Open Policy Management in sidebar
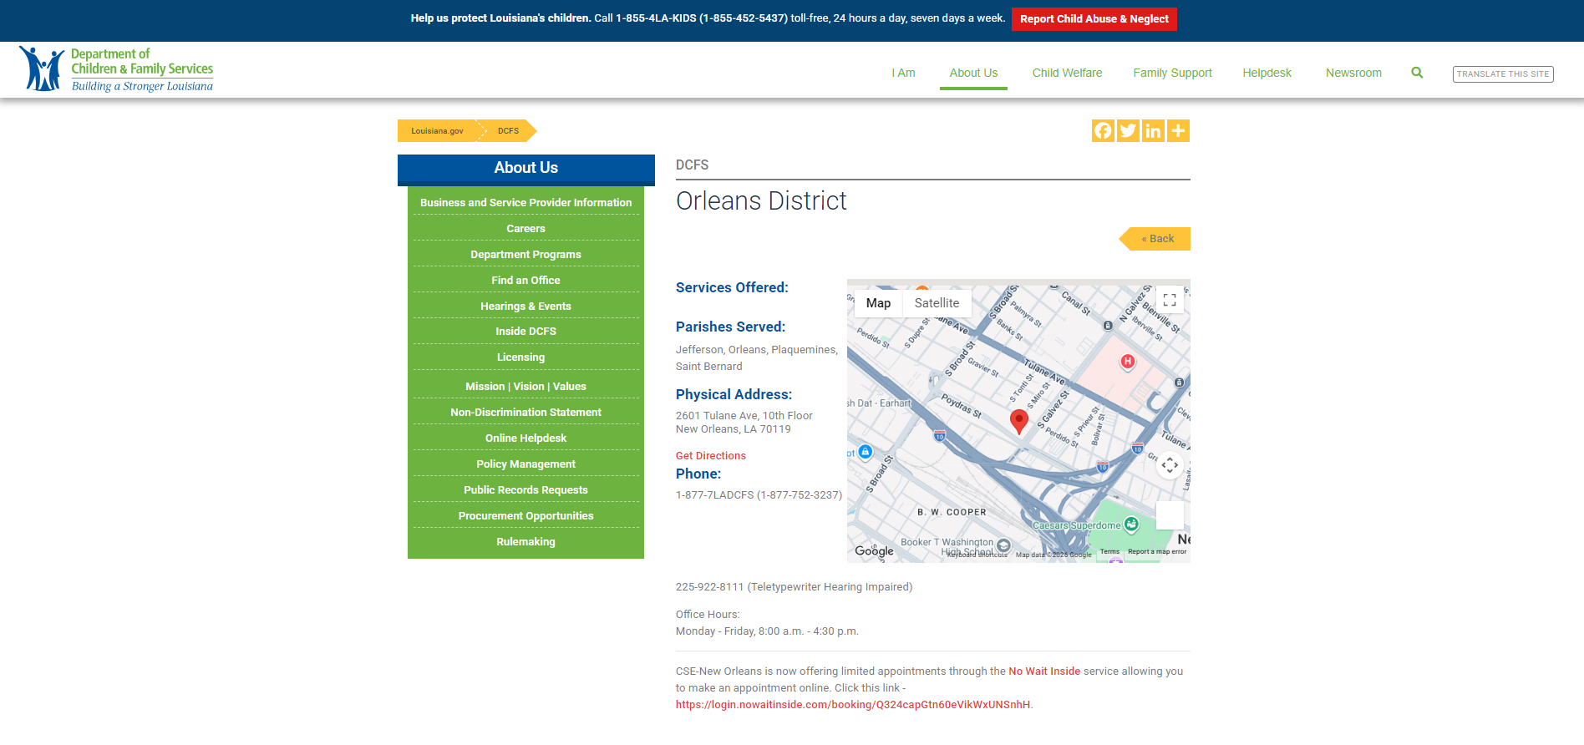The image size is (1584, 745). point(525,464)
